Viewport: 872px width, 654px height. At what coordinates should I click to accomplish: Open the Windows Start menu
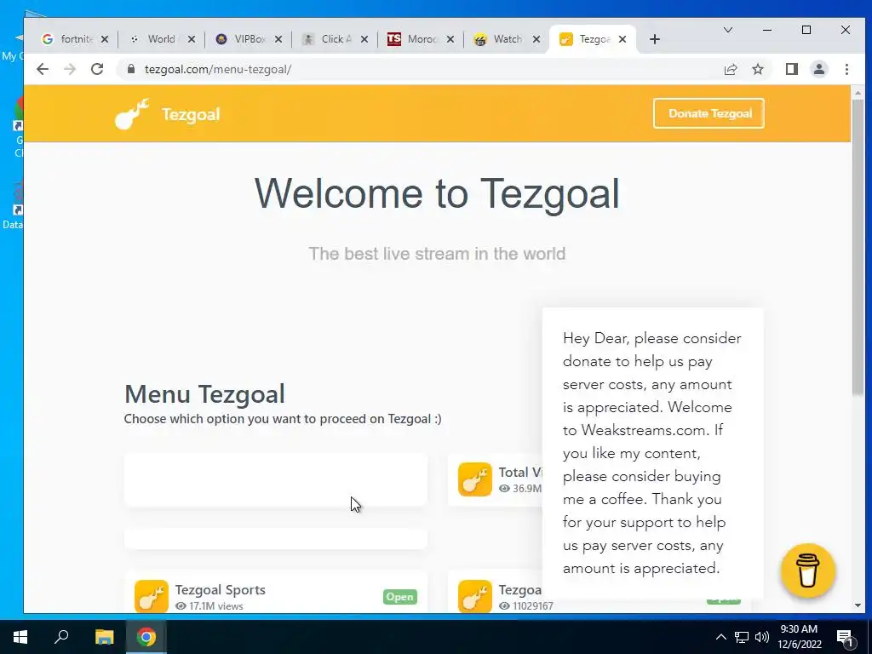[x=20, y=637]
